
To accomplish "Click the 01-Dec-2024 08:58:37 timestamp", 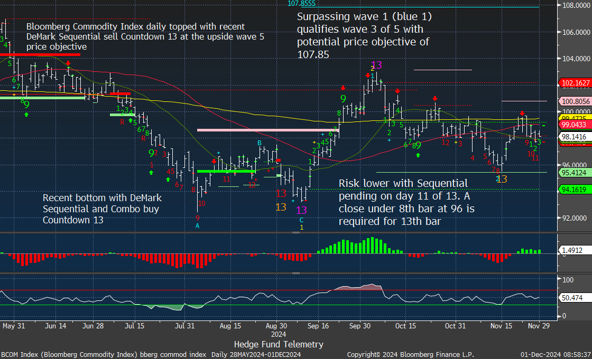I will point(555,354).
